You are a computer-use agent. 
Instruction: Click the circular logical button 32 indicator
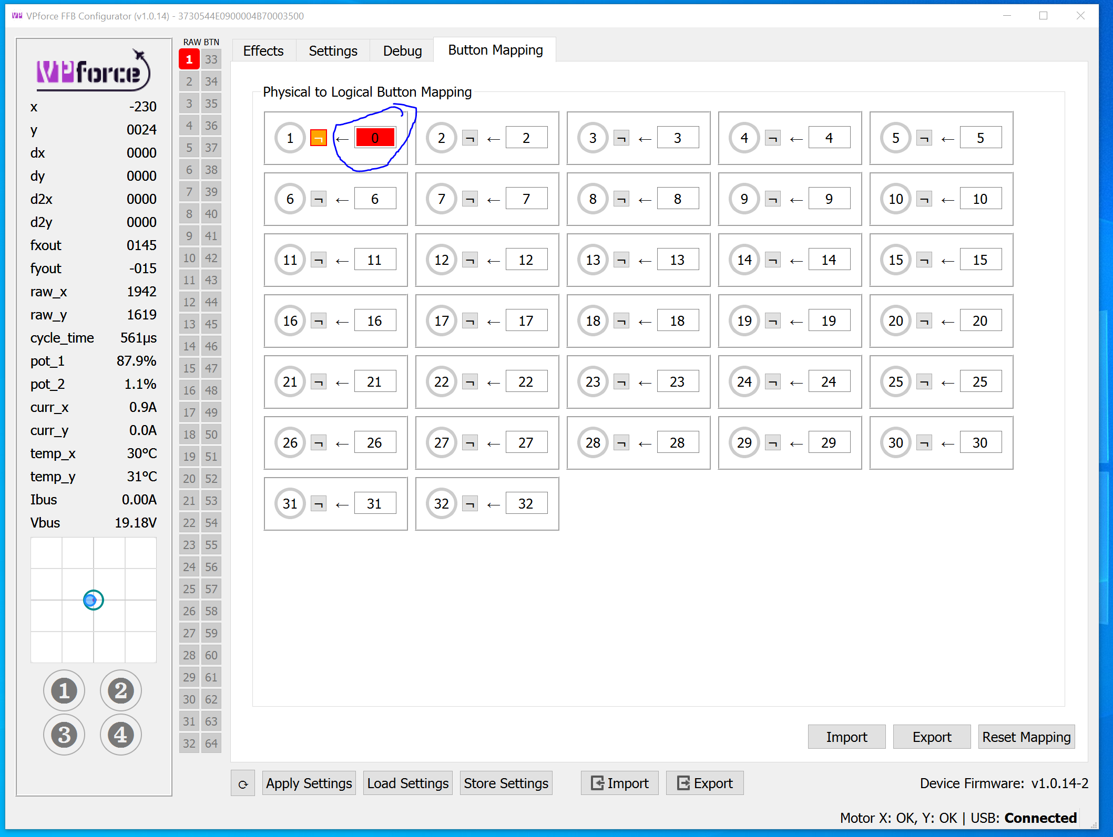[441, 504]
